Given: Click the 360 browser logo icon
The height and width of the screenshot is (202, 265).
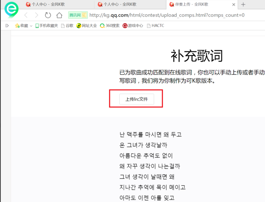Looking at the screenshot, I should point(12,10).
